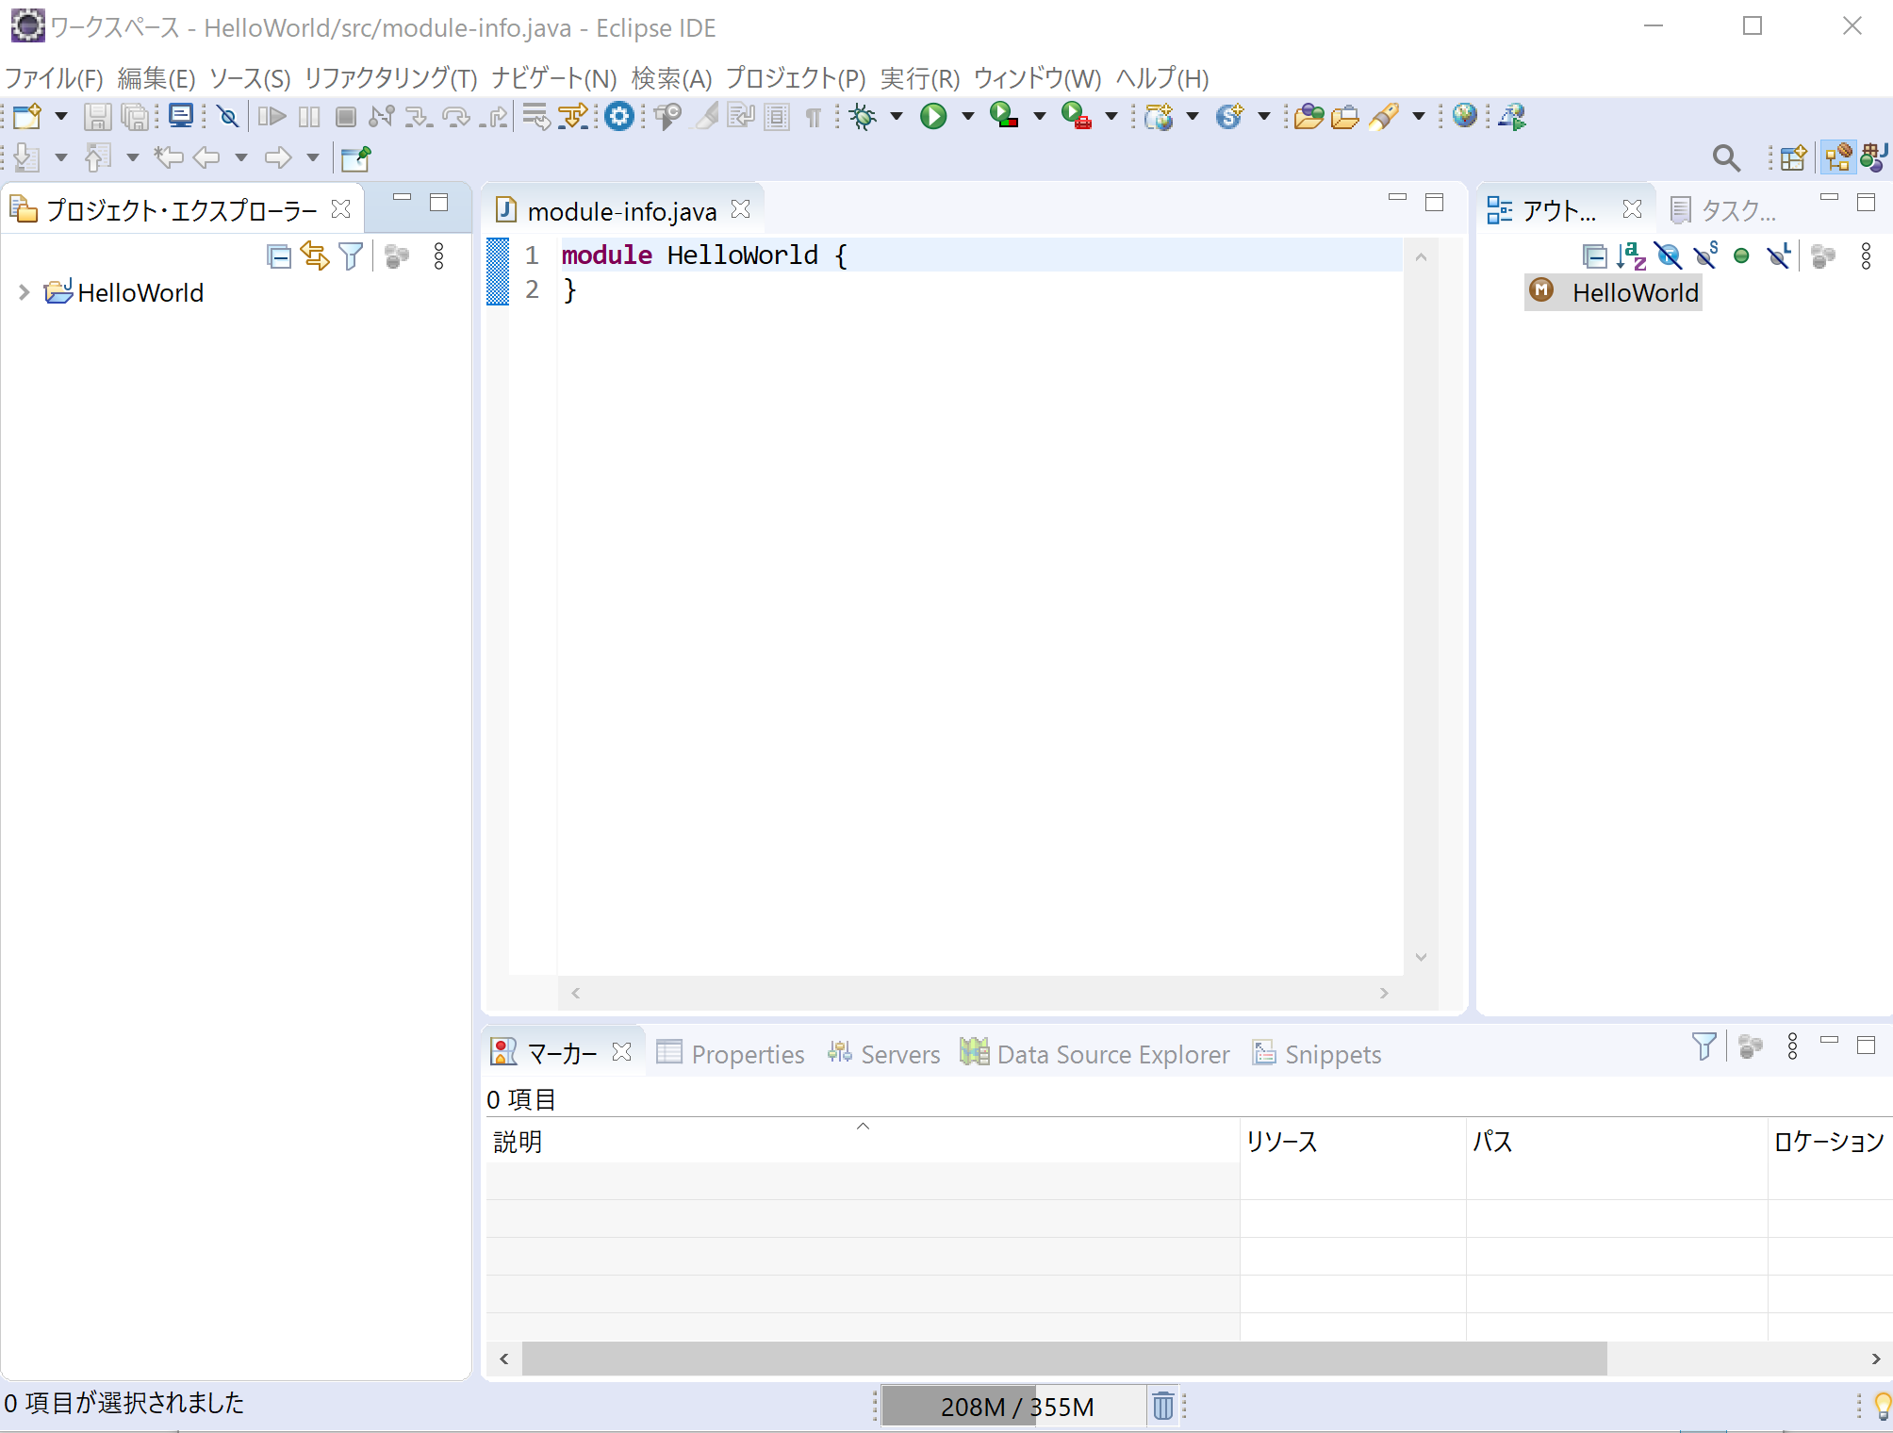This screenshot has height=1433, width=1893.
Task: Expand the HelloWorld project tree node
Action: click(x=24, y=292)
